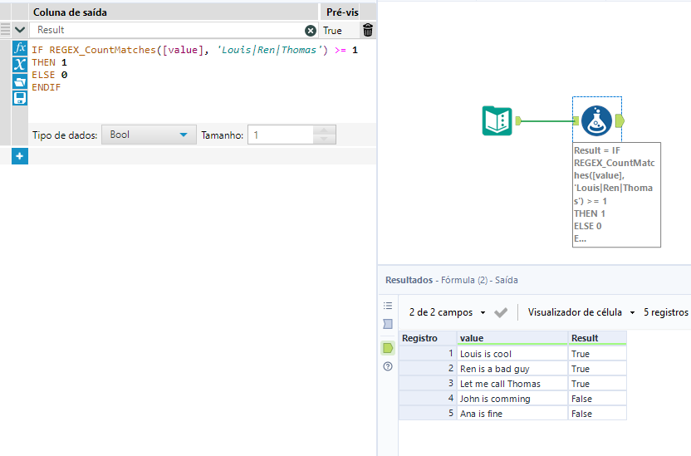Screen dimensions: 691x456
Task: Decrease Tamanho with the down arrow
Action: pos(324,140)
